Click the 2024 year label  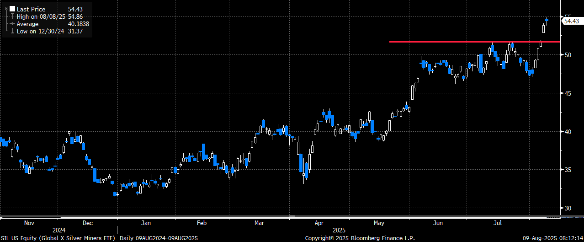coord(58,231)
